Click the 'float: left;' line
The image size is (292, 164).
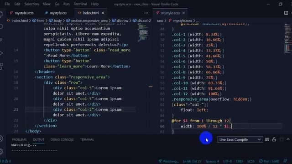194,110
